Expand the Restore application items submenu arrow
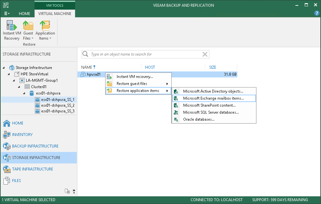This screenshot has height=204, width=321. tap(167, 91)
